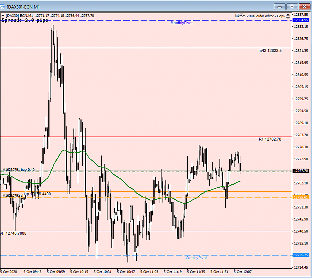Click the 12745.90 price scale value

[x=301, y=219]
